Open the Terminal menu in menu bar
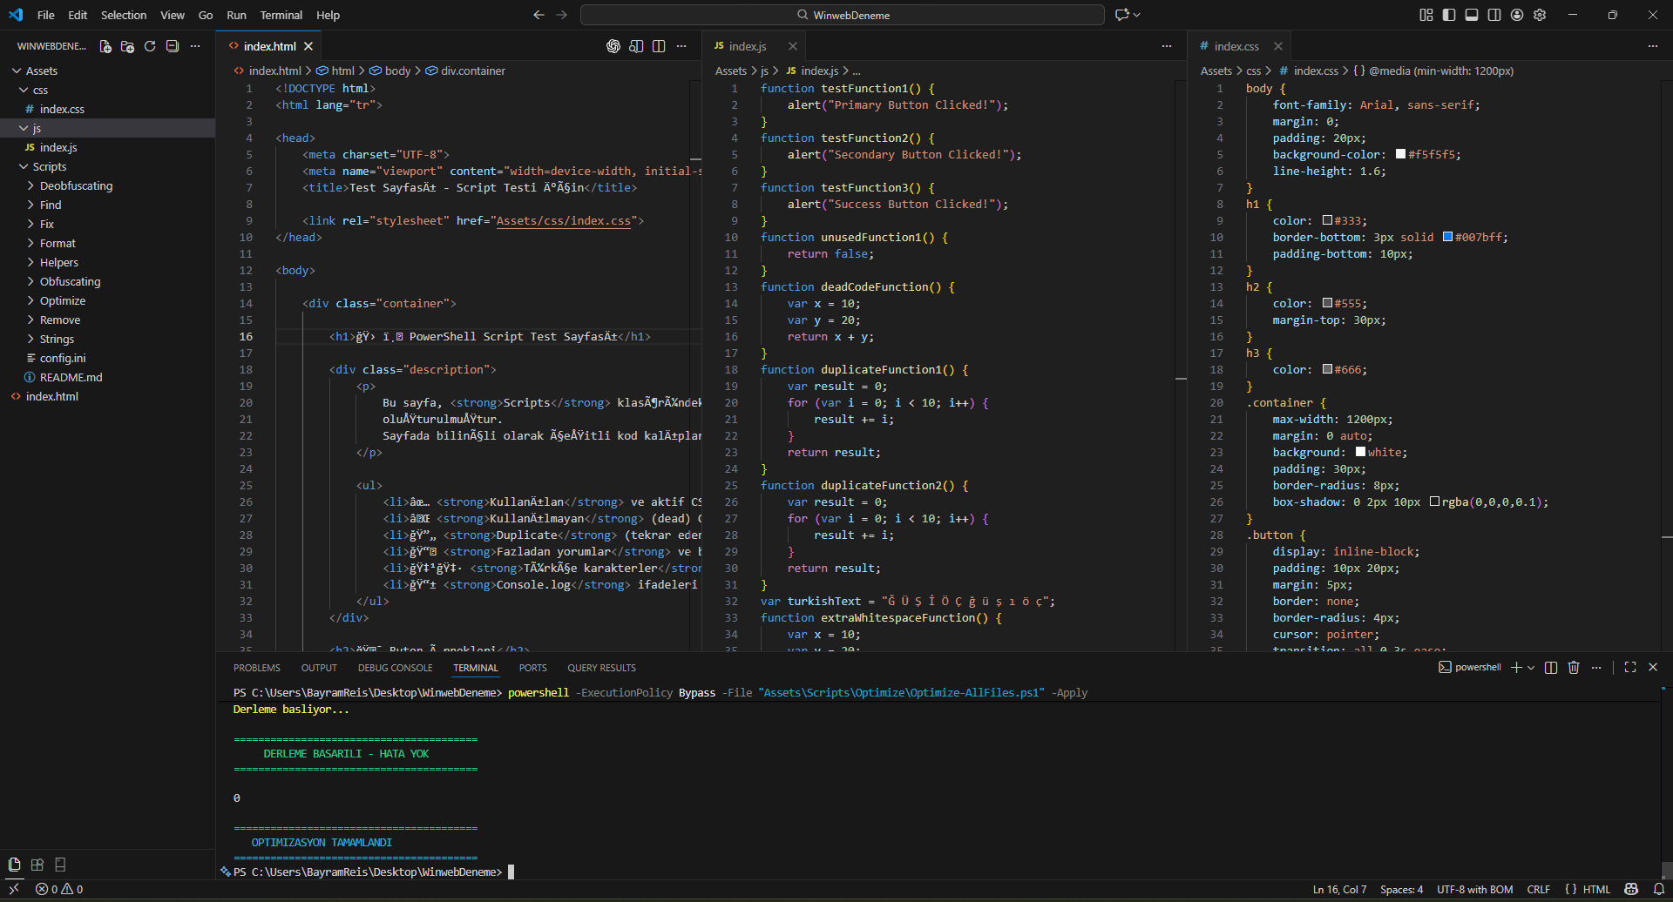The width and height of the screenshot is (1673, 902). [x=281, y=15]
